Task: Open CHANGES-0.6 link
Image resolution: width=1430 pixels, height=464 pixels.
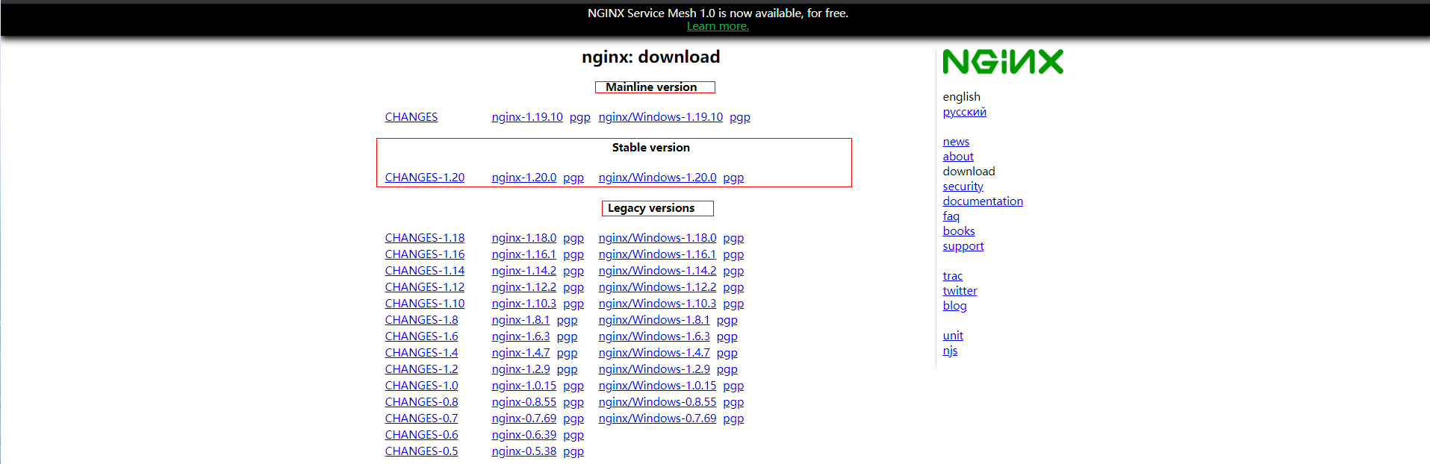Action: coord(422,435)
